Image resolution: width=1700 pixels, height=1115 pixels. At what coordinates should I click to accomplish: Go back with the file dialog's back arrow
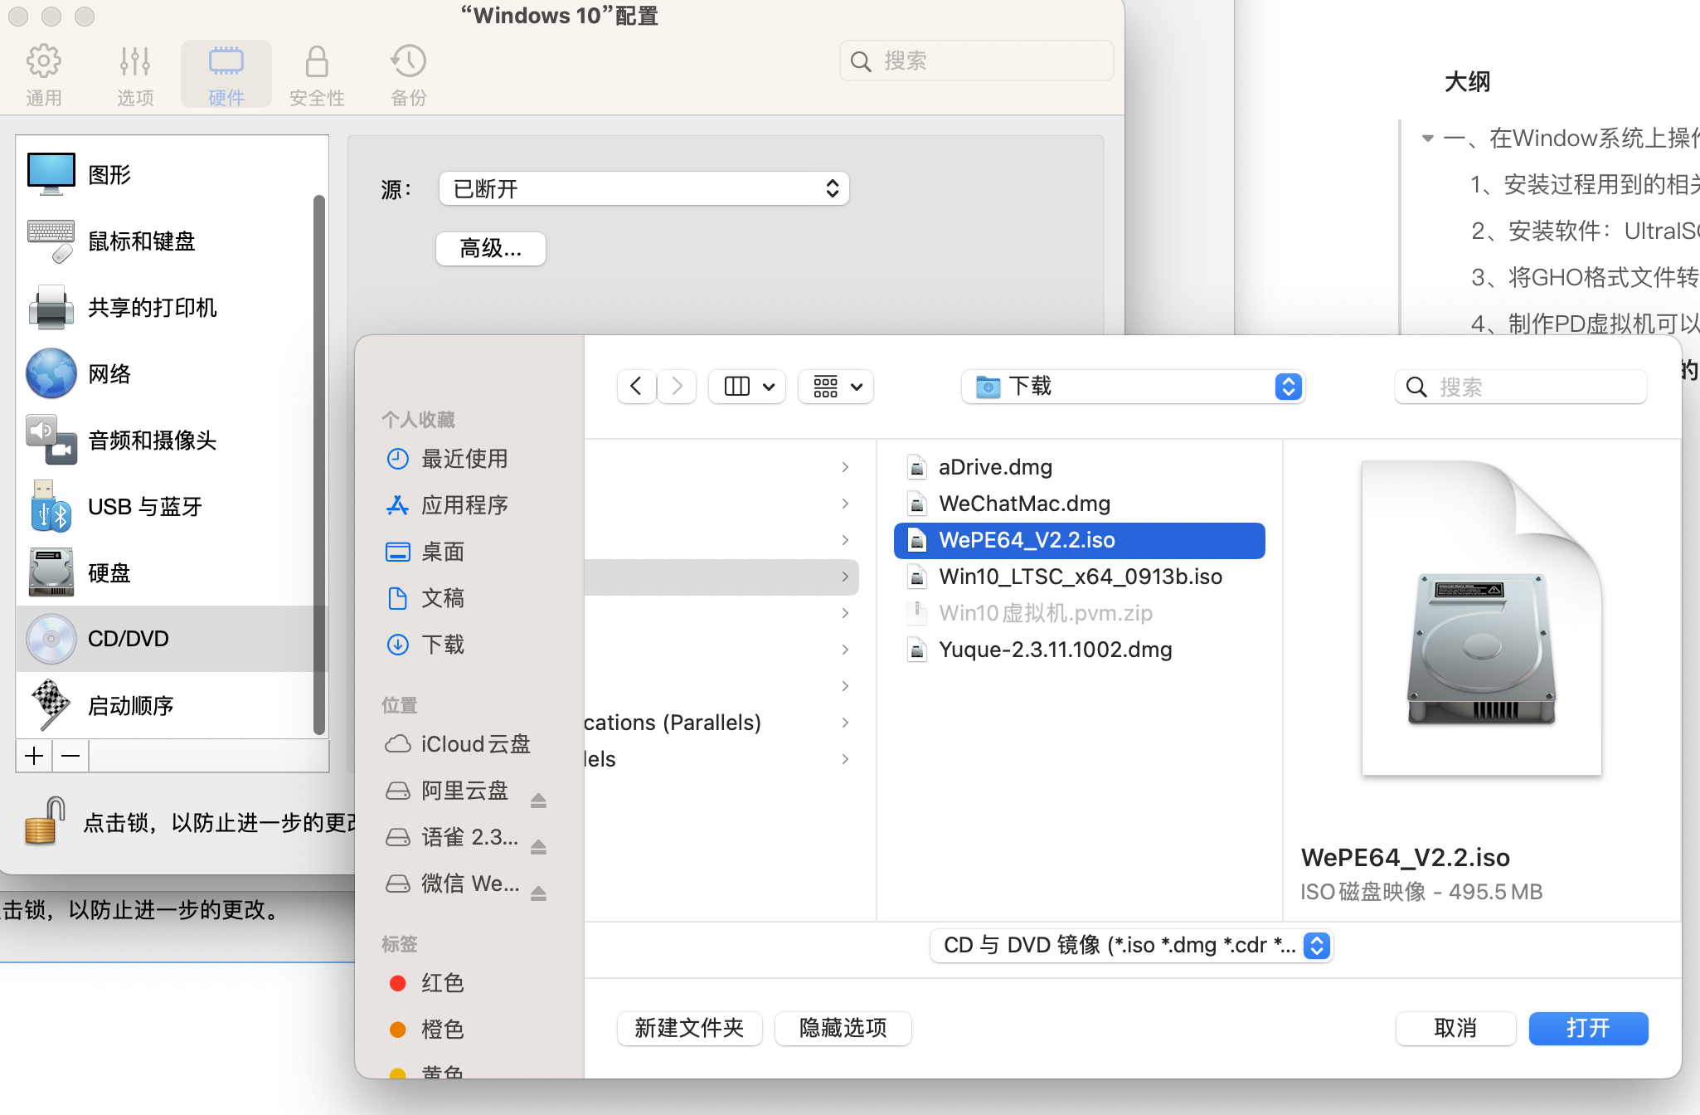click(637, 387)
